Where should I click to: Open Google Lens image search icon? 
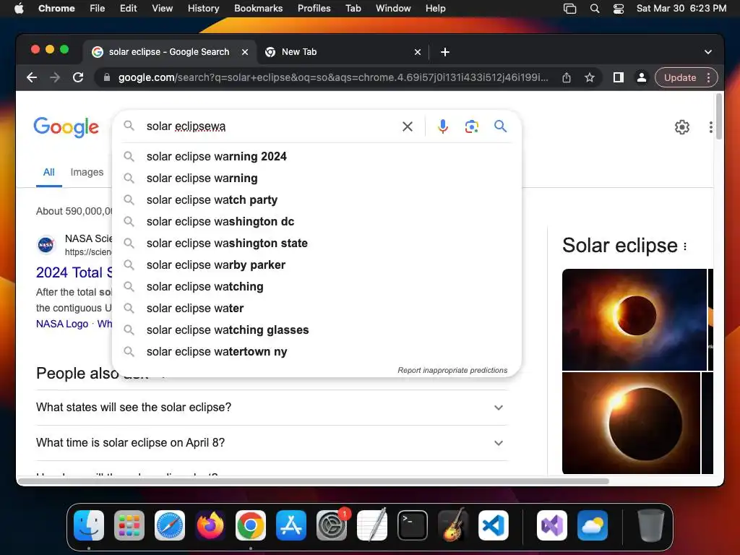471,126
